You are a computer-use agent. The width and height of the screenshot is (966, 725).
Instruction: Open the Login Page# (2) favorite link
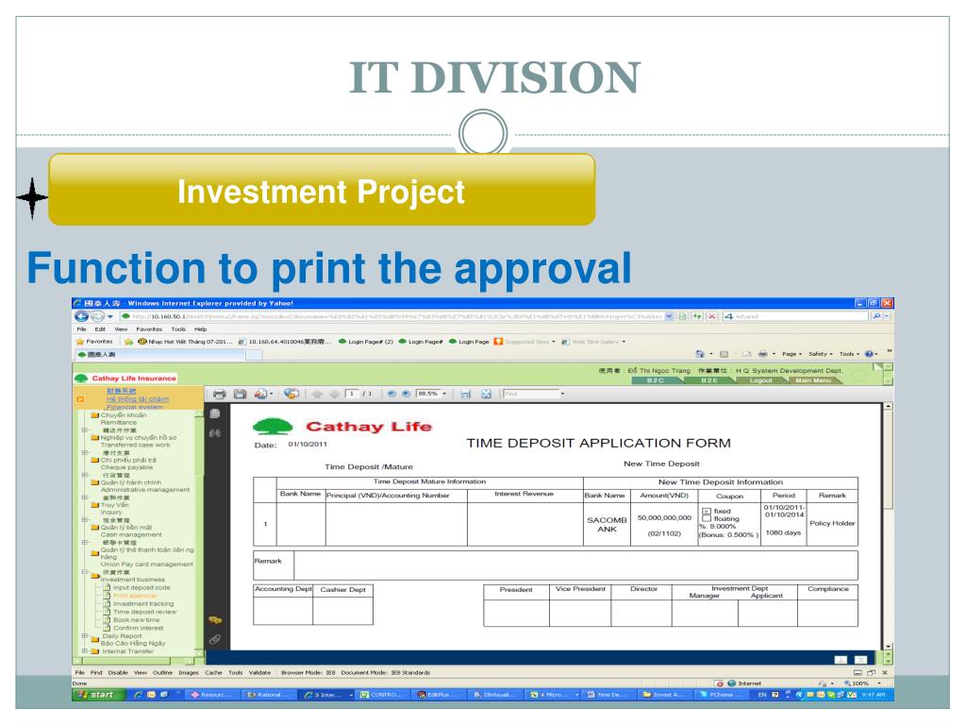click(366, 342)
